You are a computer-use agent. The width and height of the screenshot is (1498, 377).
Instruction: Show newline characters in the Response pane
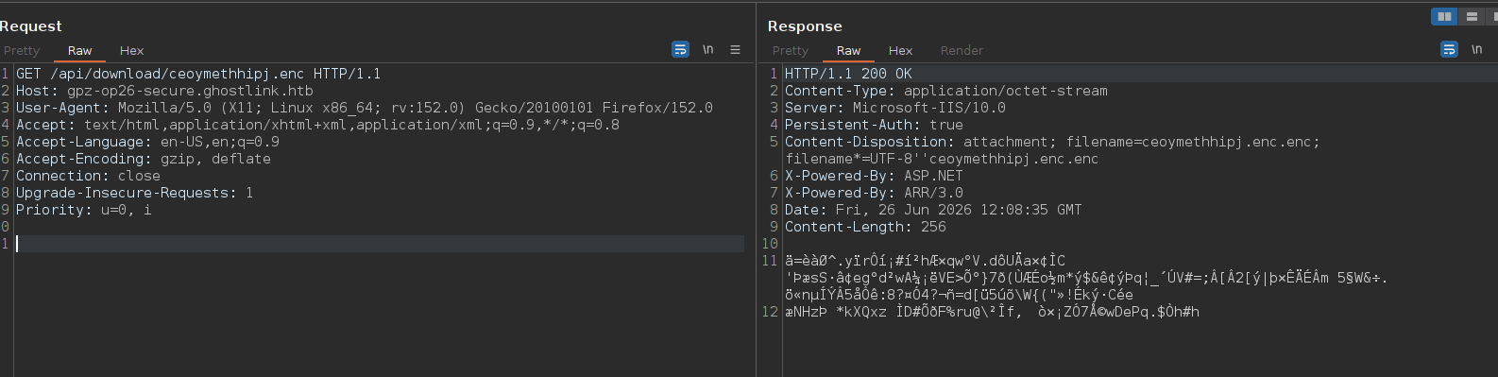(x=1476, y=50)
